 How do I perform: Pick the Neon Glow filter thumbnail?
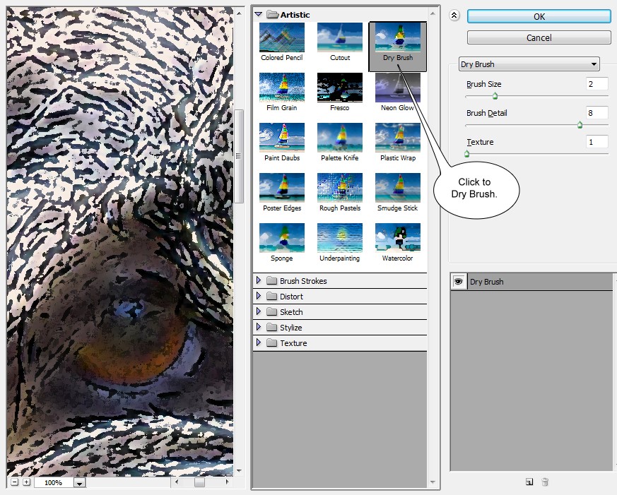(397, 88)
